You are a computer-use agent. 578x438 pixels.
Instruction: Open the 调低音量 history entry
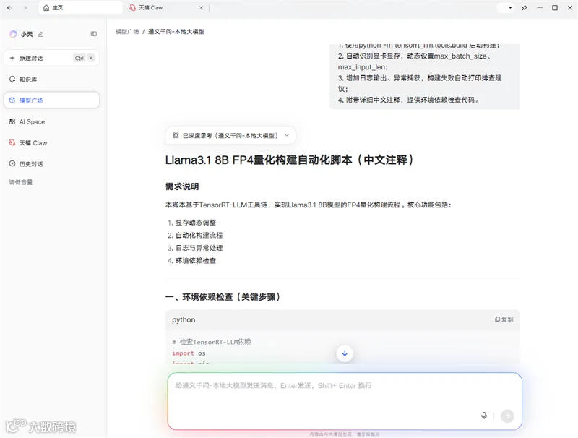pos(21,182)
